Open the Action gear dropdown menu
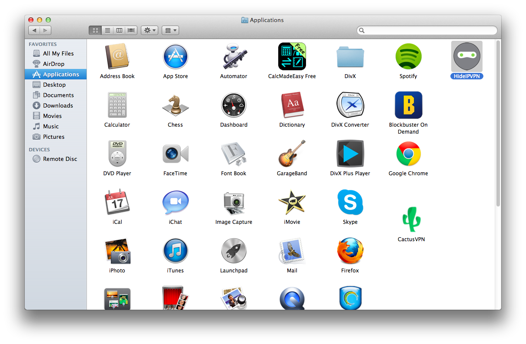Viewport: 526px width, 344px height. coord(150,30)
